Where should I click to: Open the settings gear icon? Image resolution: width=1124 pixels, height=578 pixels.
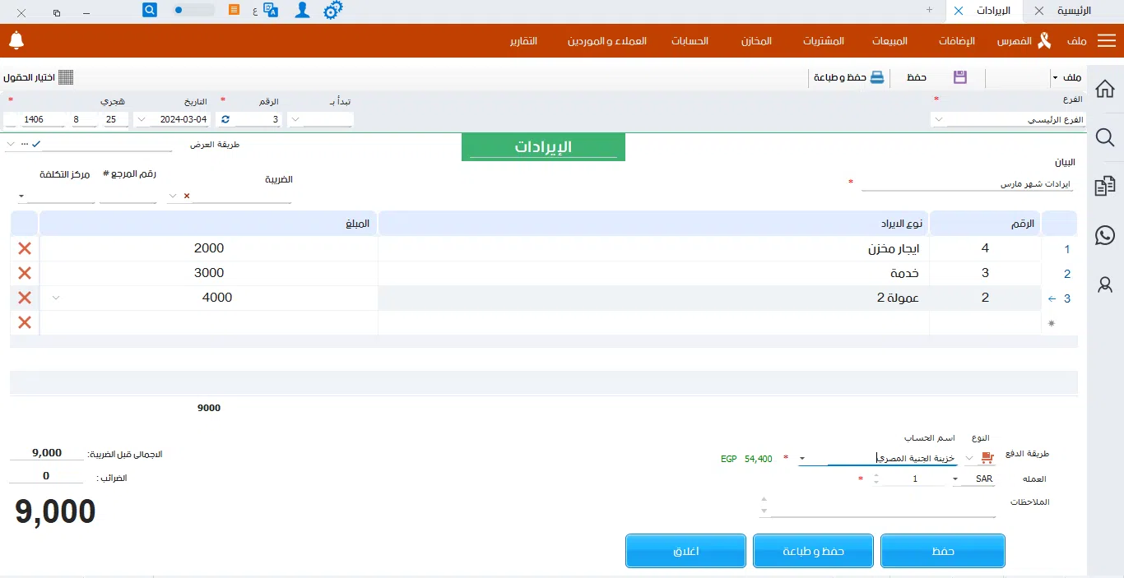click(332, 11)
